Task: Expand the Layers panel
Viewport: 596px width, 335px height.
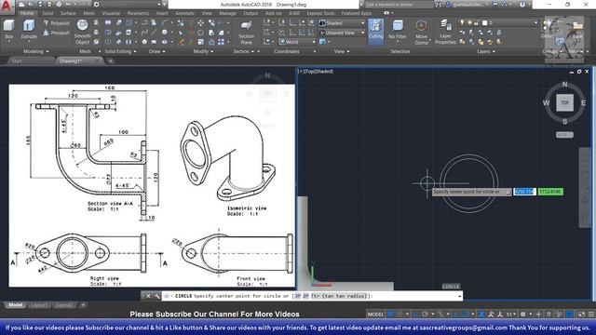Action: pyautogui.click(x=486, y=51)
